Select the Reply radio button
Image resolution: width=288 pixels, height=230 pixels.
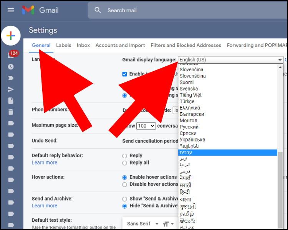pos(124,156)
